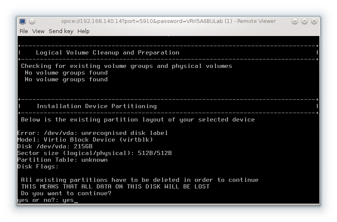Click the Disk /dev/vda 215GB line
This screenshot has height=222, width=337.
[54, 147]
